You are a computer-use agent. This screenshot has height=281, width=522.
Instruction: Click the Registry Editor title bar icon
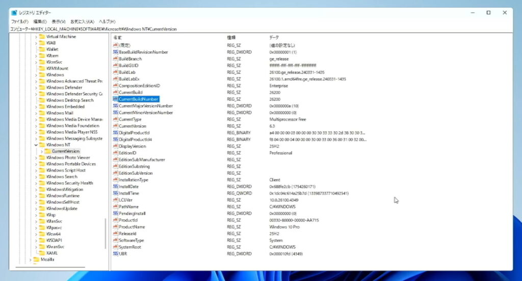(14, 12)
